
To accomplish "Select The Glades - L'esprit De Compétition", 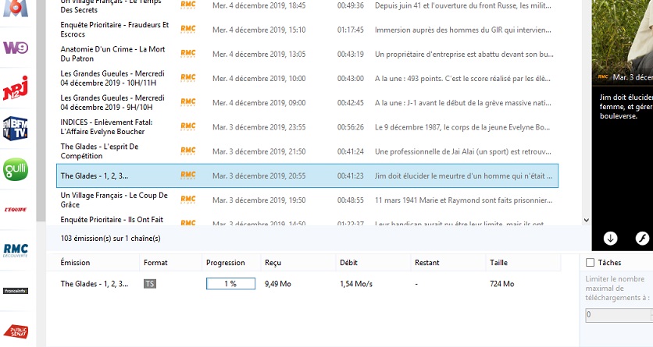I will pyautogui.click(x=307, y=151).
